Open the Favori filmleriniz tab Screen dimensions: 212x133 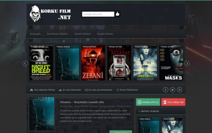[127, 90]
